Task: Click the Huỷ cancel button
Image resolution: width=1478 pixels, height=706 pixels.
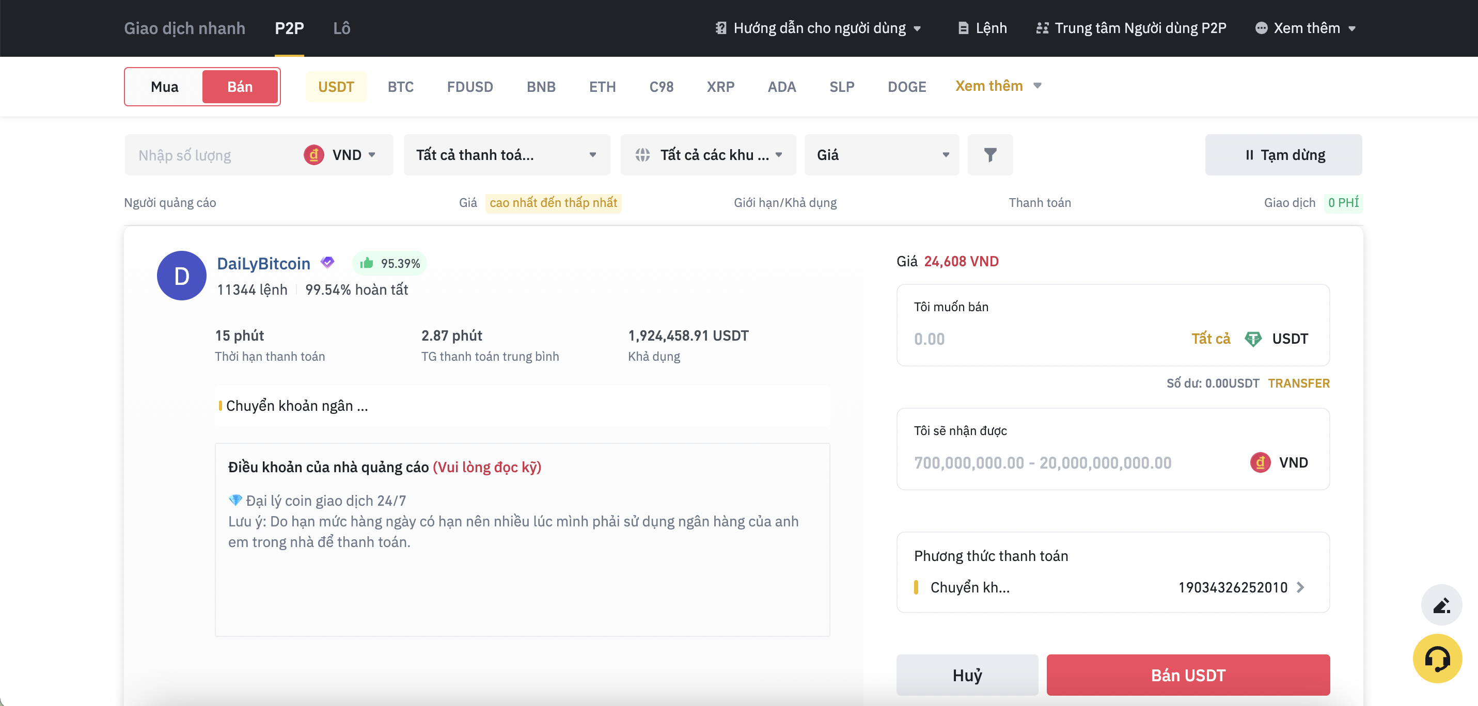Action: (967, 675)
